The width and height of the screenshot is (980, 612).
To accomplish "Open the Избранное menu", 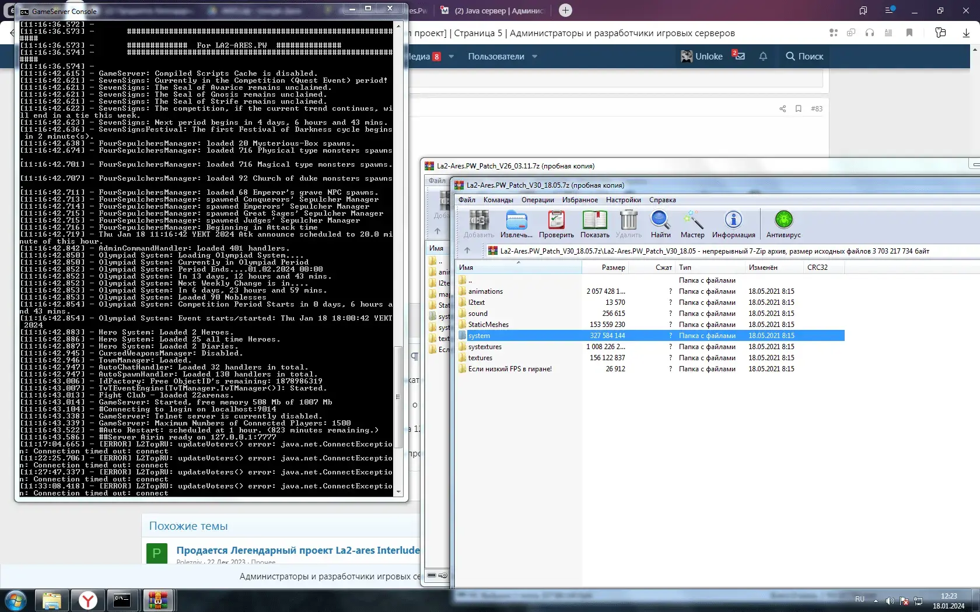I will click(x=579, y=200).
